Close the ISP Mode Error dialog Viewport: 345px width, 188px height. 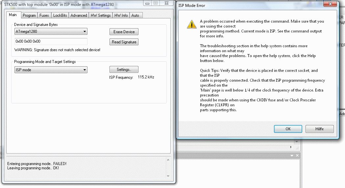(x=330, y=4)
